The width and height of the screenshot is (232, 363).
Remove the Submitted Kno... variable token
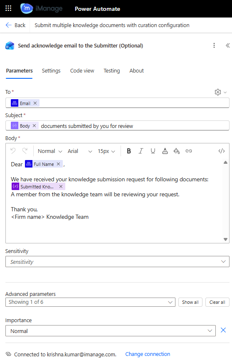tap(61, 186)
